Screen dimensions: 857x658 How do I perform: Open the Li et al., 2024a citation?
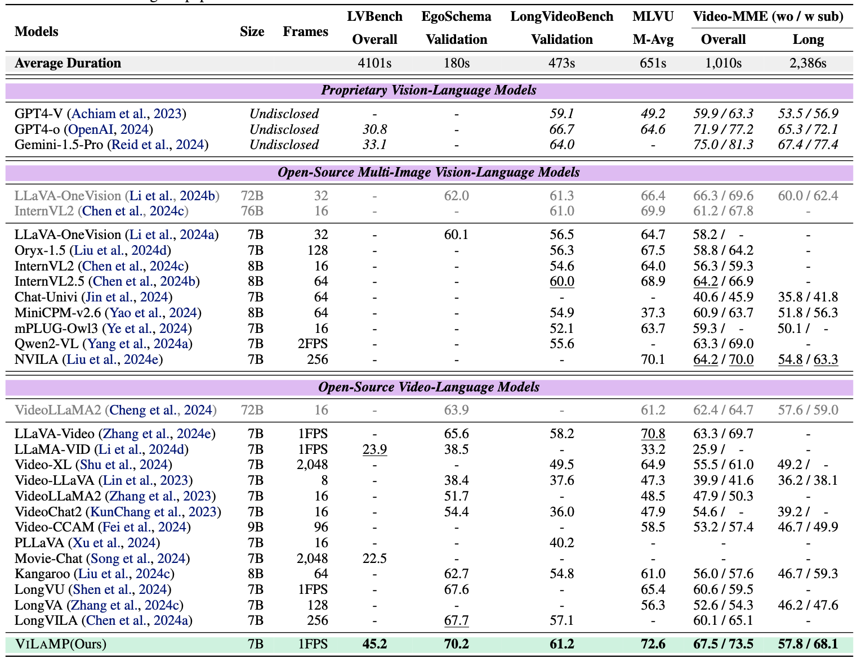[172, 235]
